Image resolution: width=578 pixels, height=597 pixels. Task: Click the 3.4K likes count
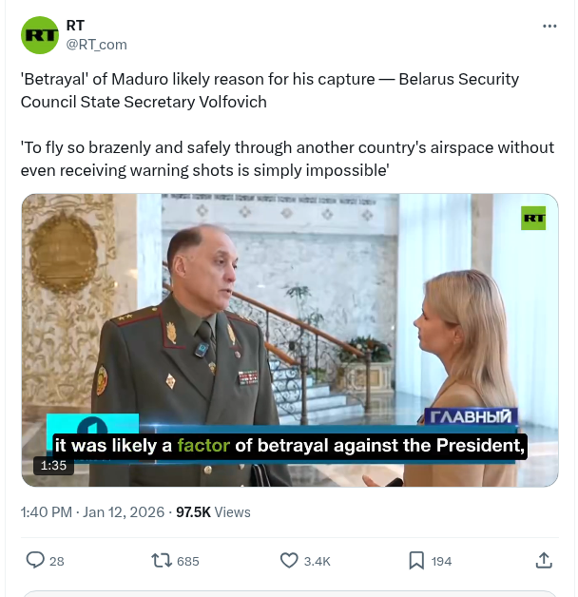[x=317, y=561]
